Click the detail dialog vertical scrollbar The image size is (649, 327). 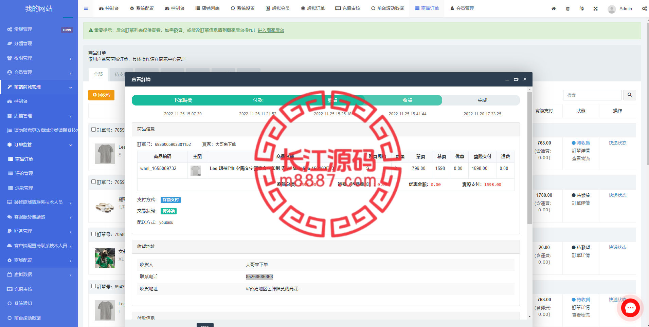529,158
